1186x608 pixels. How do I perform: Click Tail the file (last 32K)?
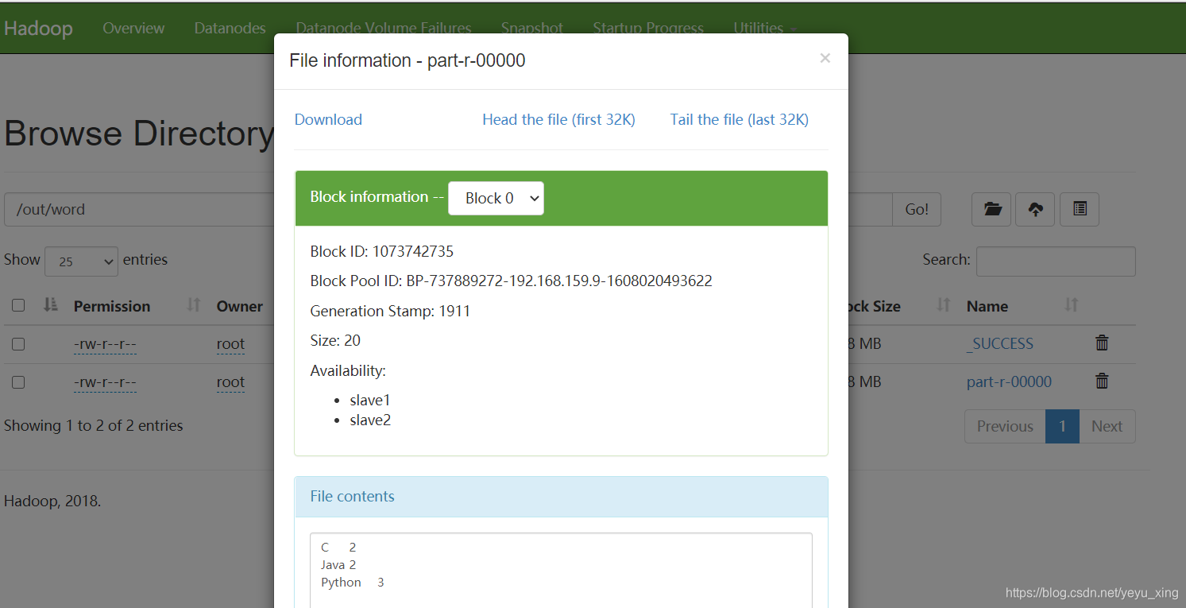[x=740, y=119]
